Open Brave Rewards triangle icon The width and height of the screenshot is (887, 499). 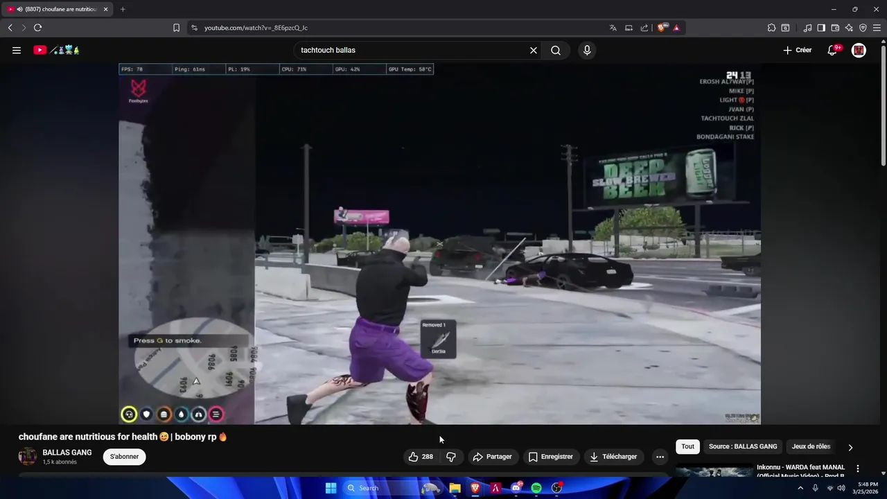point(676,28)
